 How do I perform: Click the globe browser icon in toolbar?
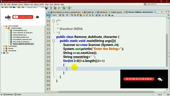(46, 8)
